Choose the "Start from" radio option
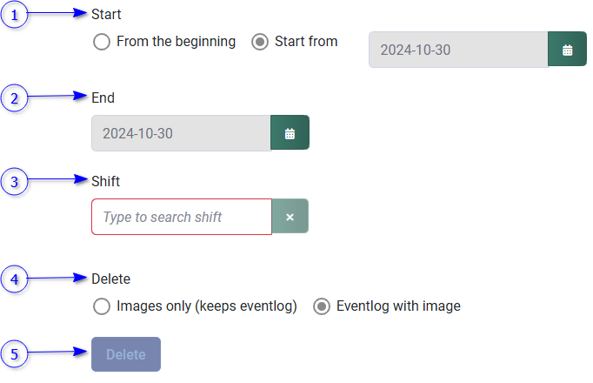 pyautogui.click(x=260, y=42)
